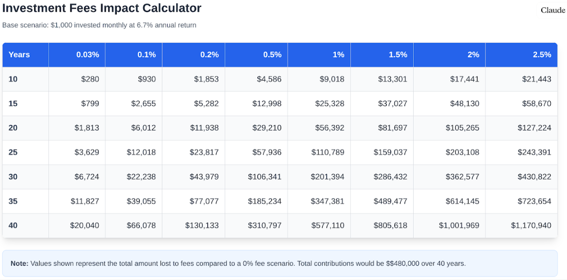Click the Note box at bottom
Viewport: 567px width, 280px height.
pos(280,263)
